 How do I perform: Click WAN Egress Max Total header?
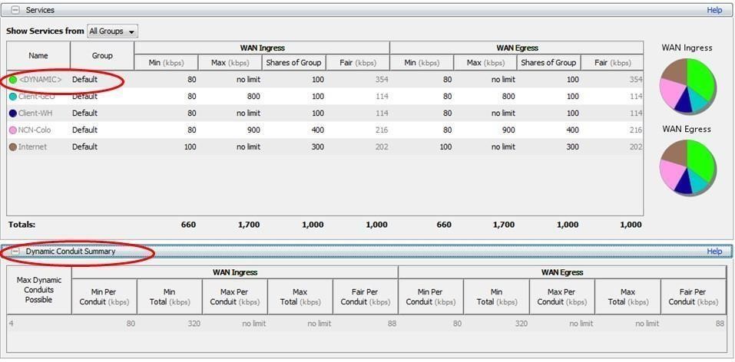(x=627, y=297)
